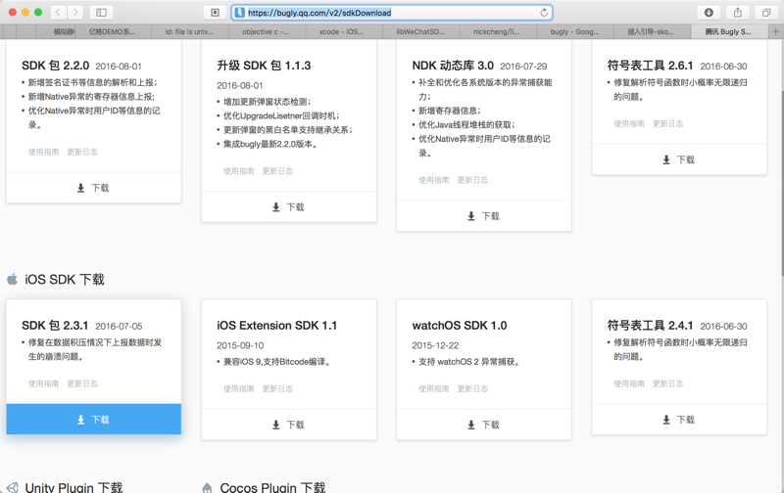Open 使用指南 for watchOS SDK 1.0

point(433,388)
